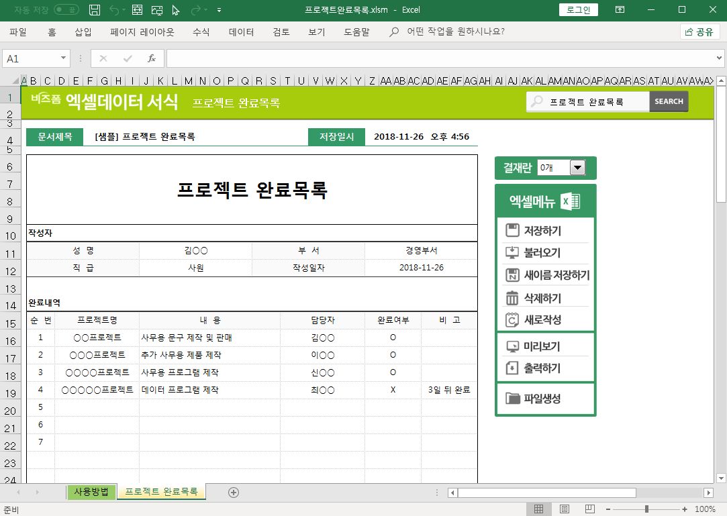The height and width of the screenshot is (516, 727).
Task: Click the 엑셀메뉴 Excel logo icon
Action: coord(571,201)
